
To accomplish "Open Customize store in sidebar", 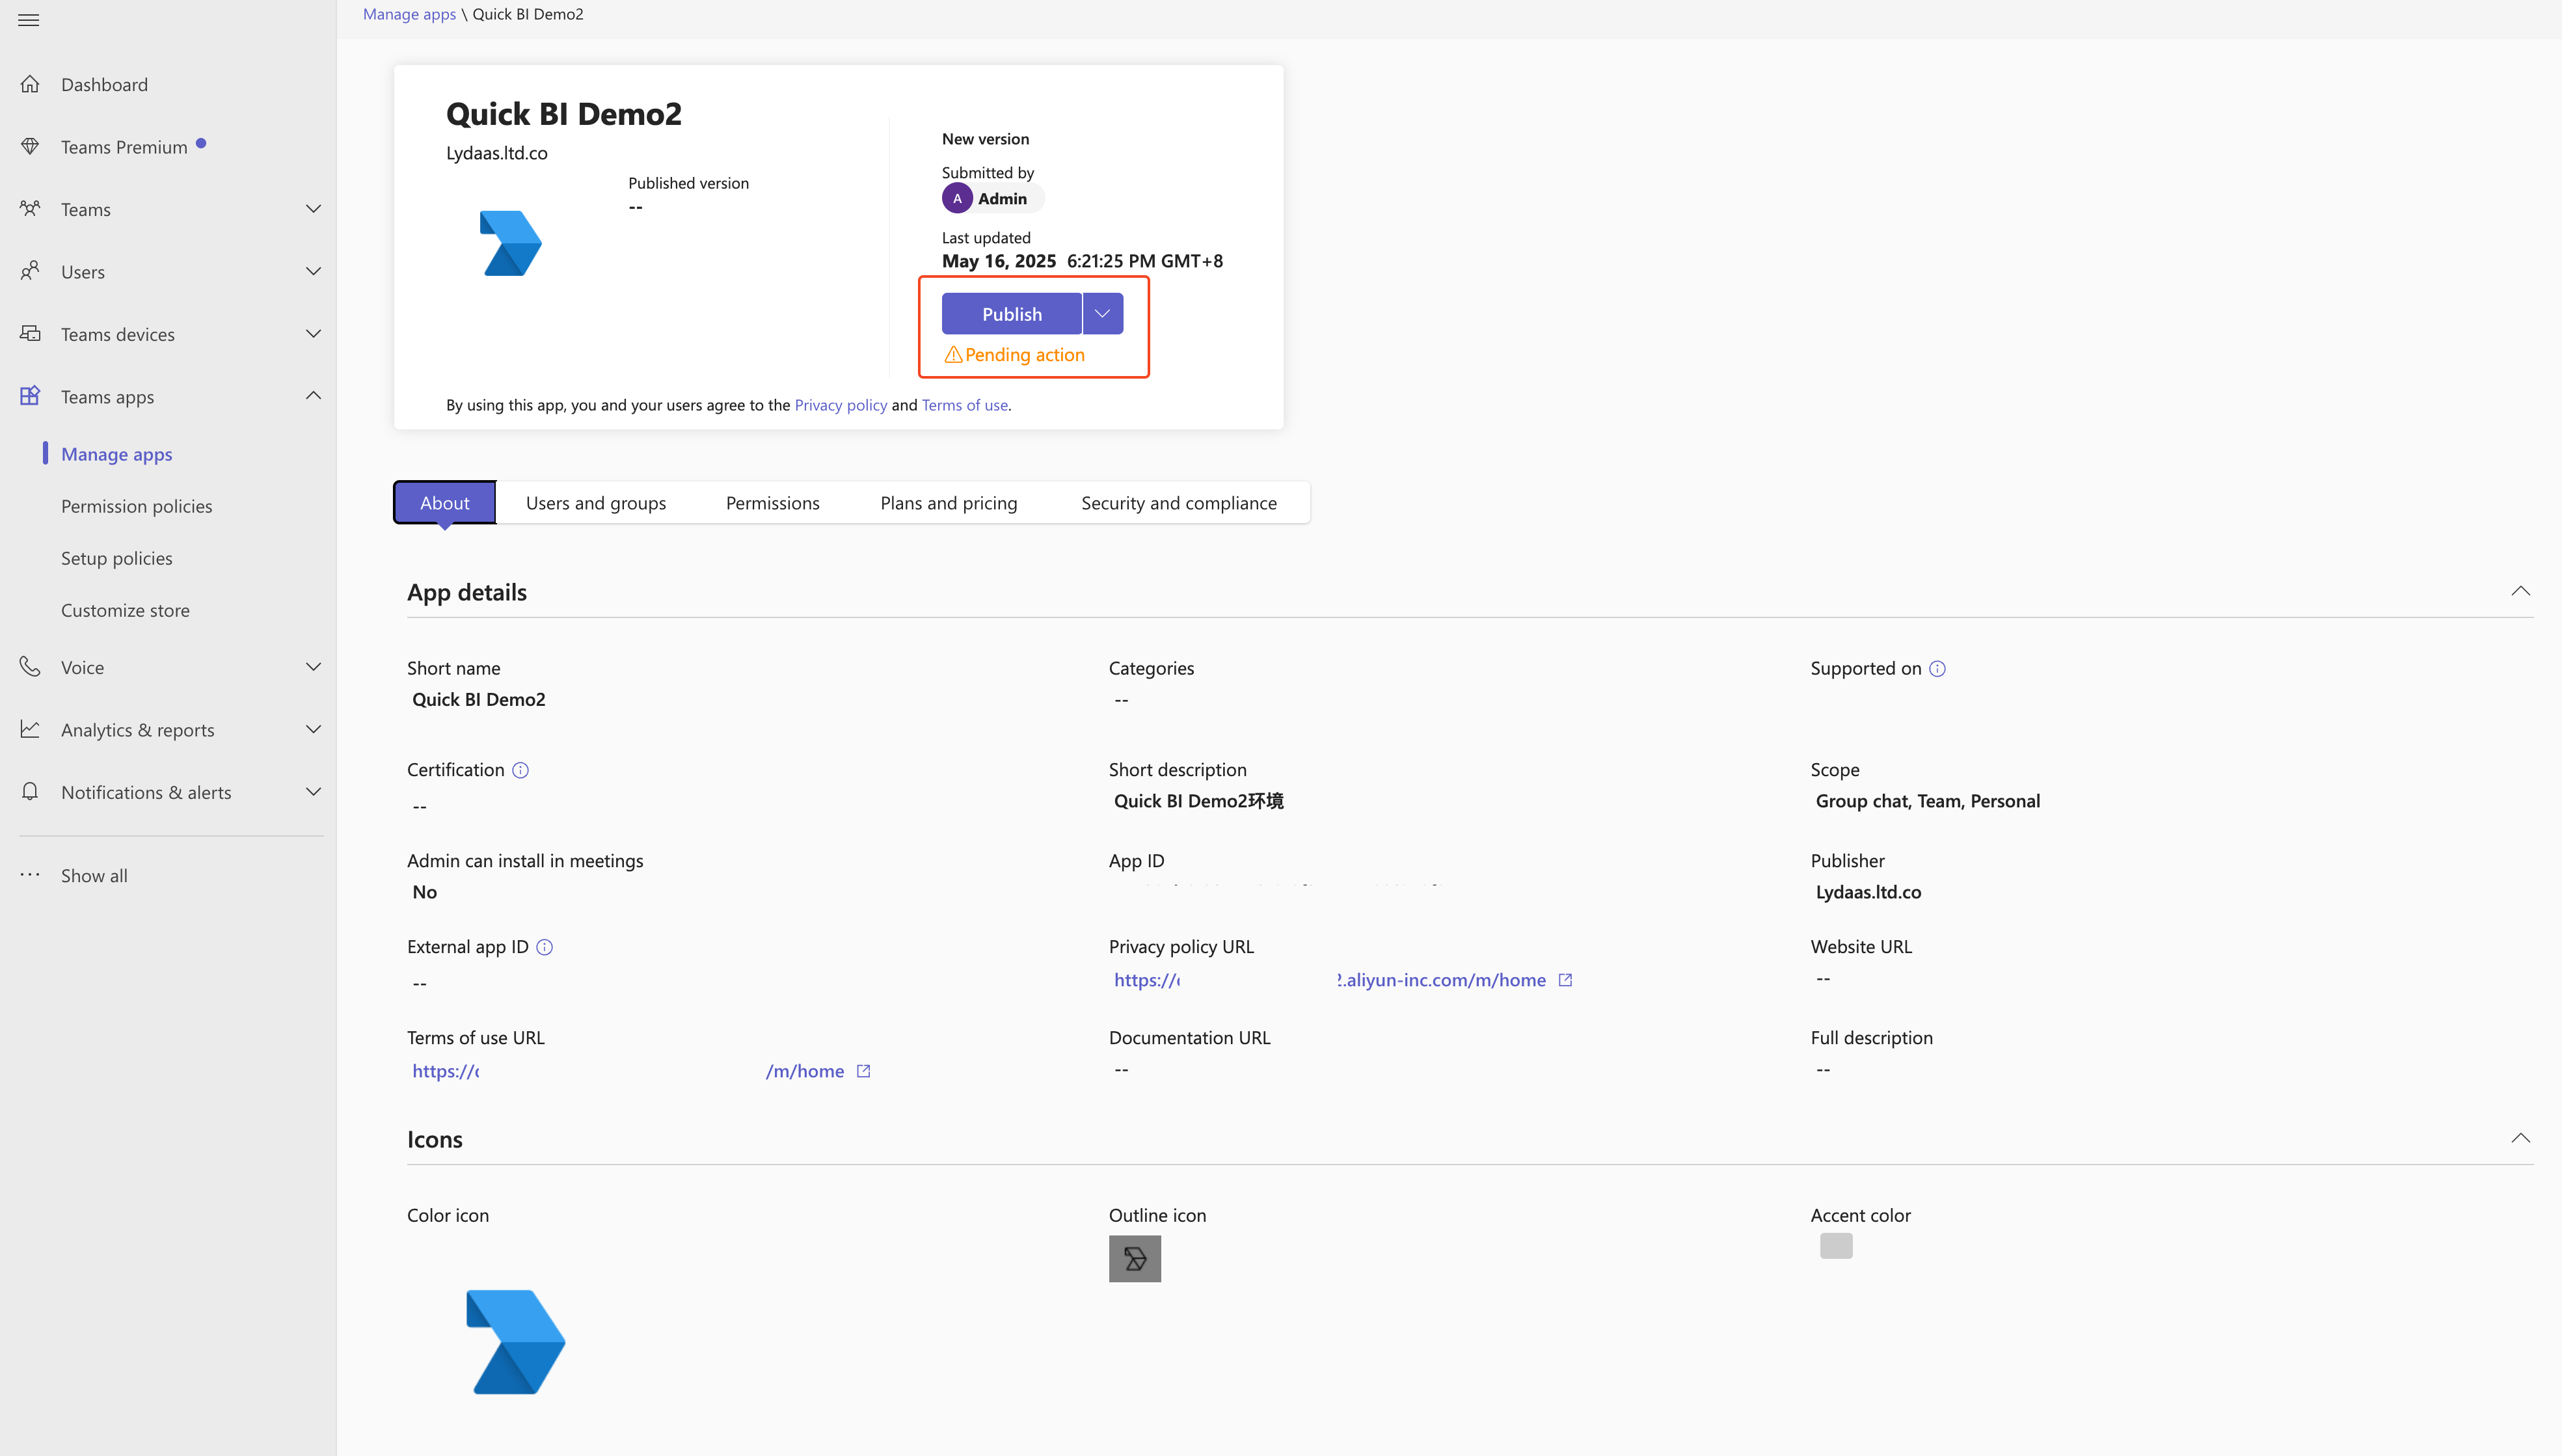I will click(x=125, y=610).
